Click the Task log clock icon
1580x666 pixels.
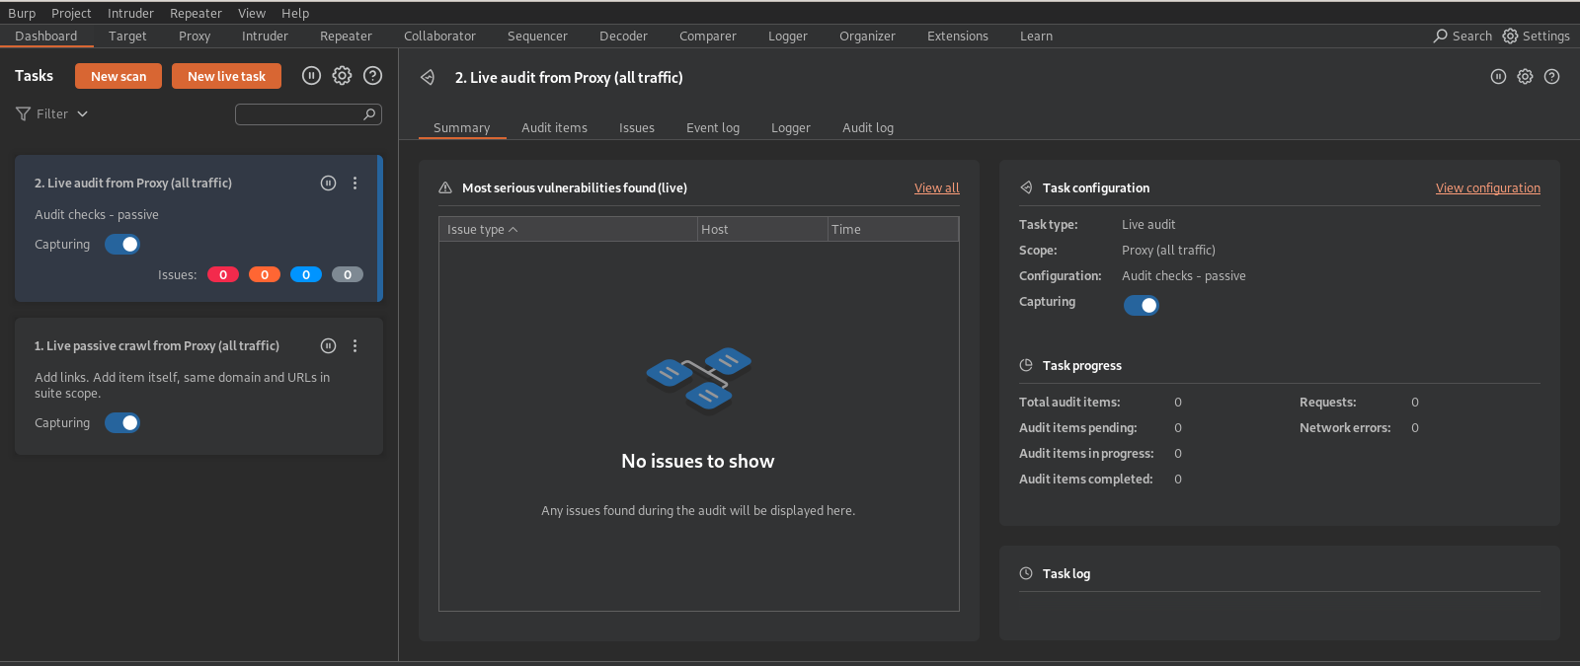click(x=1026, y=573)
